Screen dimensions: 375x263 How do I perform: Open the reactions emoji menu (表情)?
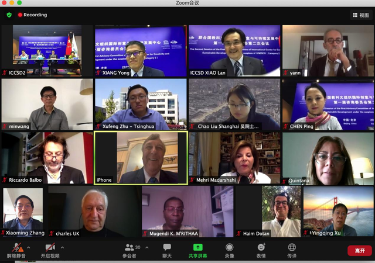coord(261,250)
